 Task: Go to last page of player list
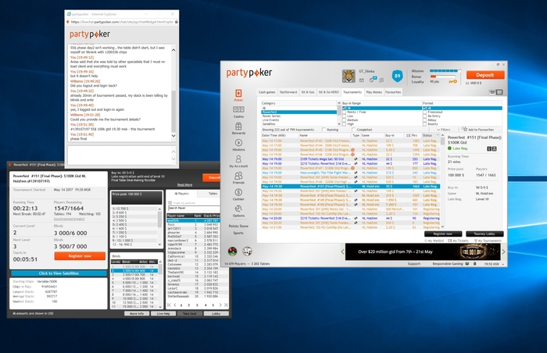click(x=226, y=305)
